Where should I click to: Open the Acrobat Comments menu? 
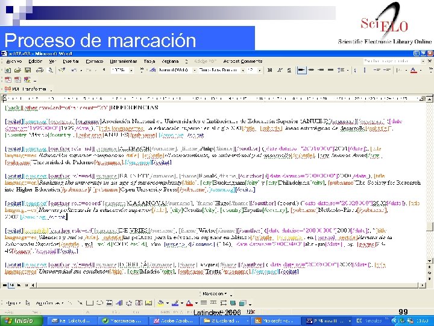(243, 61)
